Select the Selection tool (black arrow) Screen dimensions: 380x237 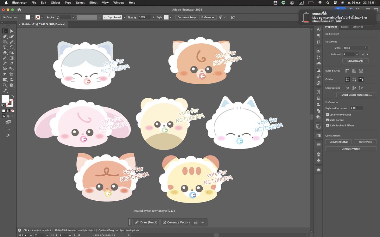5,31
